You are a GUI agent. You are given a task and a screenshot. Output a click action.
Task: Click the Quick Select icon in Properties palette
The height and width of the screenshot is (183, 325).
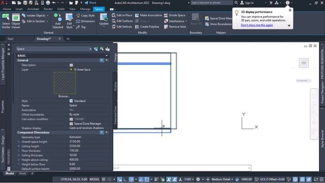pyautogui.click(x=108, y=49)
